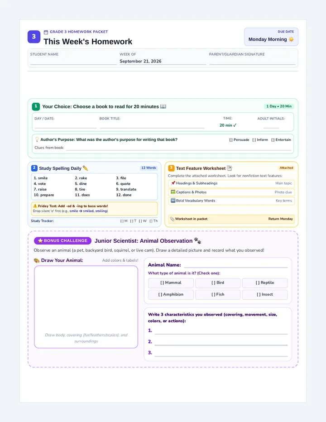Select the Fish animal type option
The width and height of the screenshot is (326, 422).
click(x=218, y=295)
